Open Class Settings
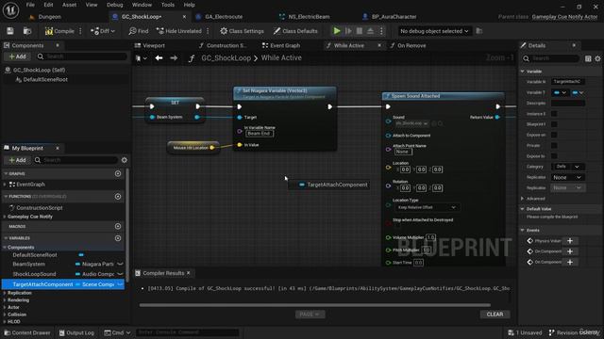Viewport: 604px width, 339px height. [242, 31]
